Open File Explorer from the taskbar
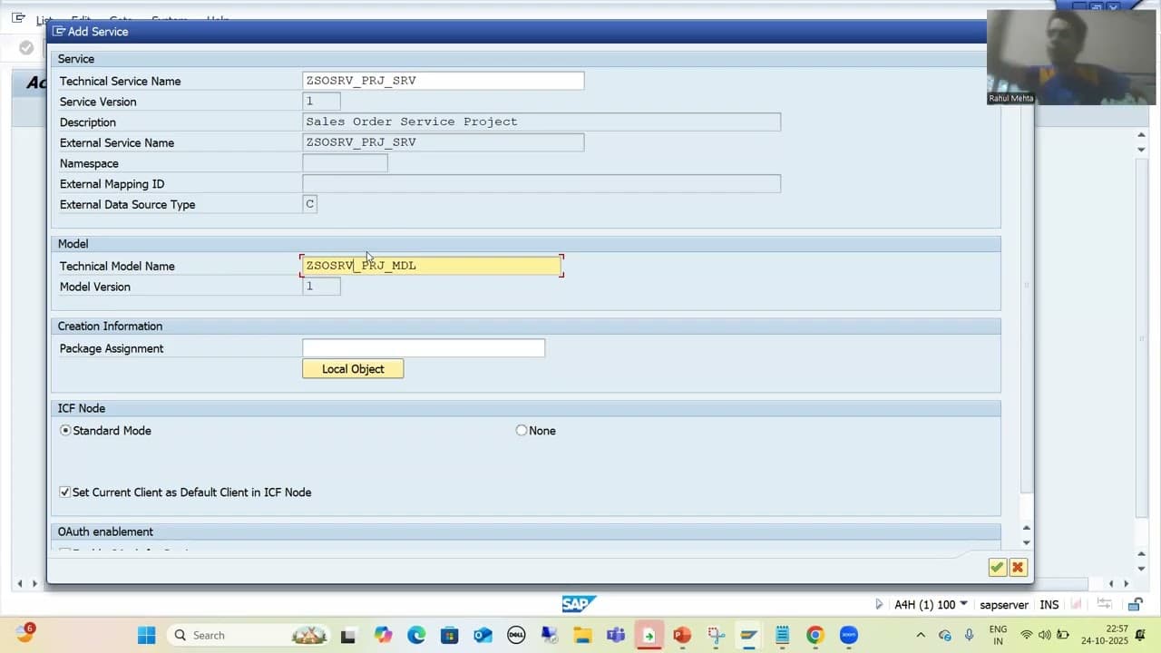 [x=582, y=635]
